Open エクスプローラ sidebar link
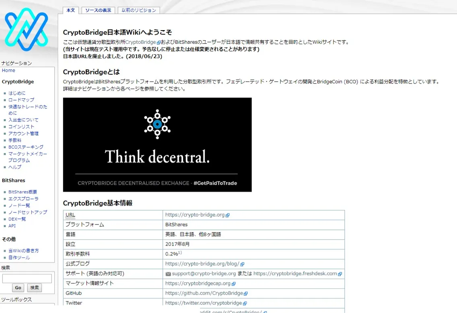Screen dimensions: 457x313 pos(23,198)
